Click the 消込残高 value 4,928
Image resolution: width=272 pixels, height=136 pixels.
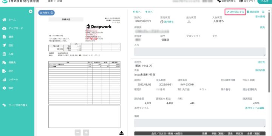256,103
